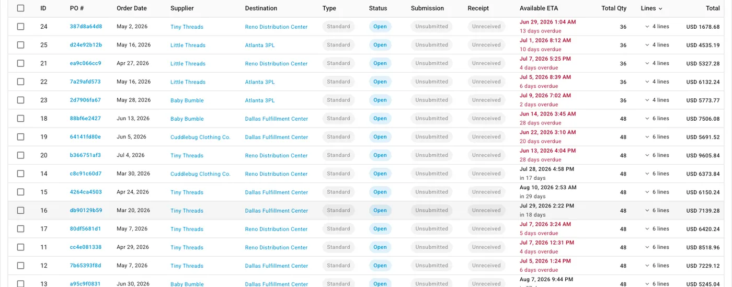Click the Standard type chip for PO 2d7906fa67
The image size is (732, 287).
338,100
